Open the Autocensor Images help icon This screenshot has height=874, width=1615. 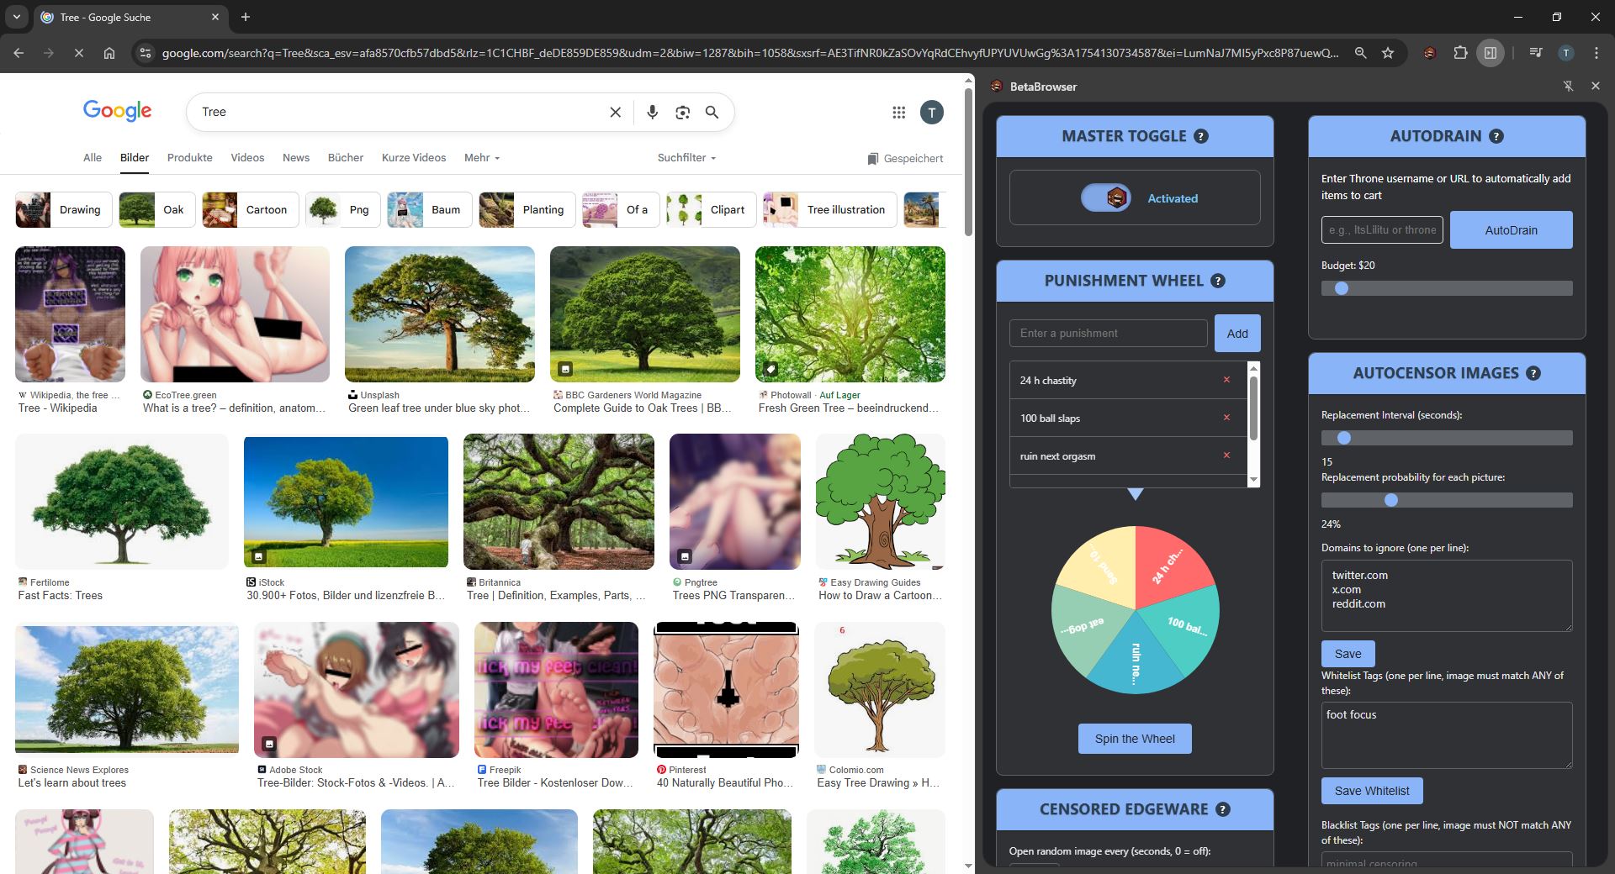1533,373
